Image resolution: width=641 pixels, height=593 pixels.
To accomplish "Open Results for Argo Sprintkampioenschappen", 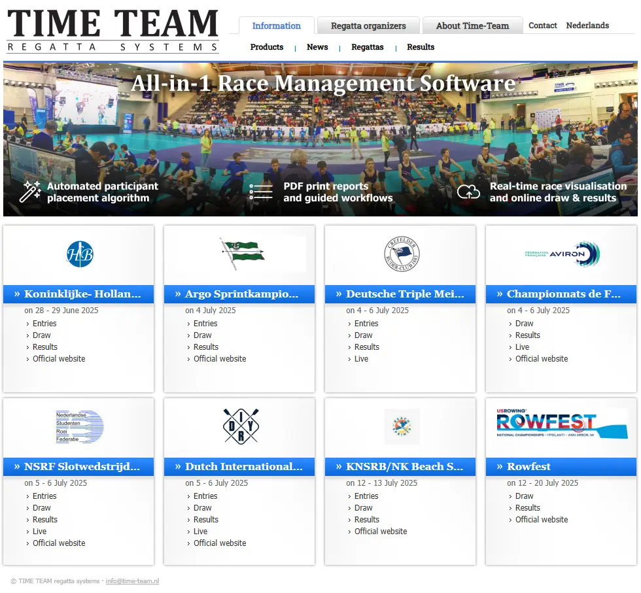I will [205, 347].
